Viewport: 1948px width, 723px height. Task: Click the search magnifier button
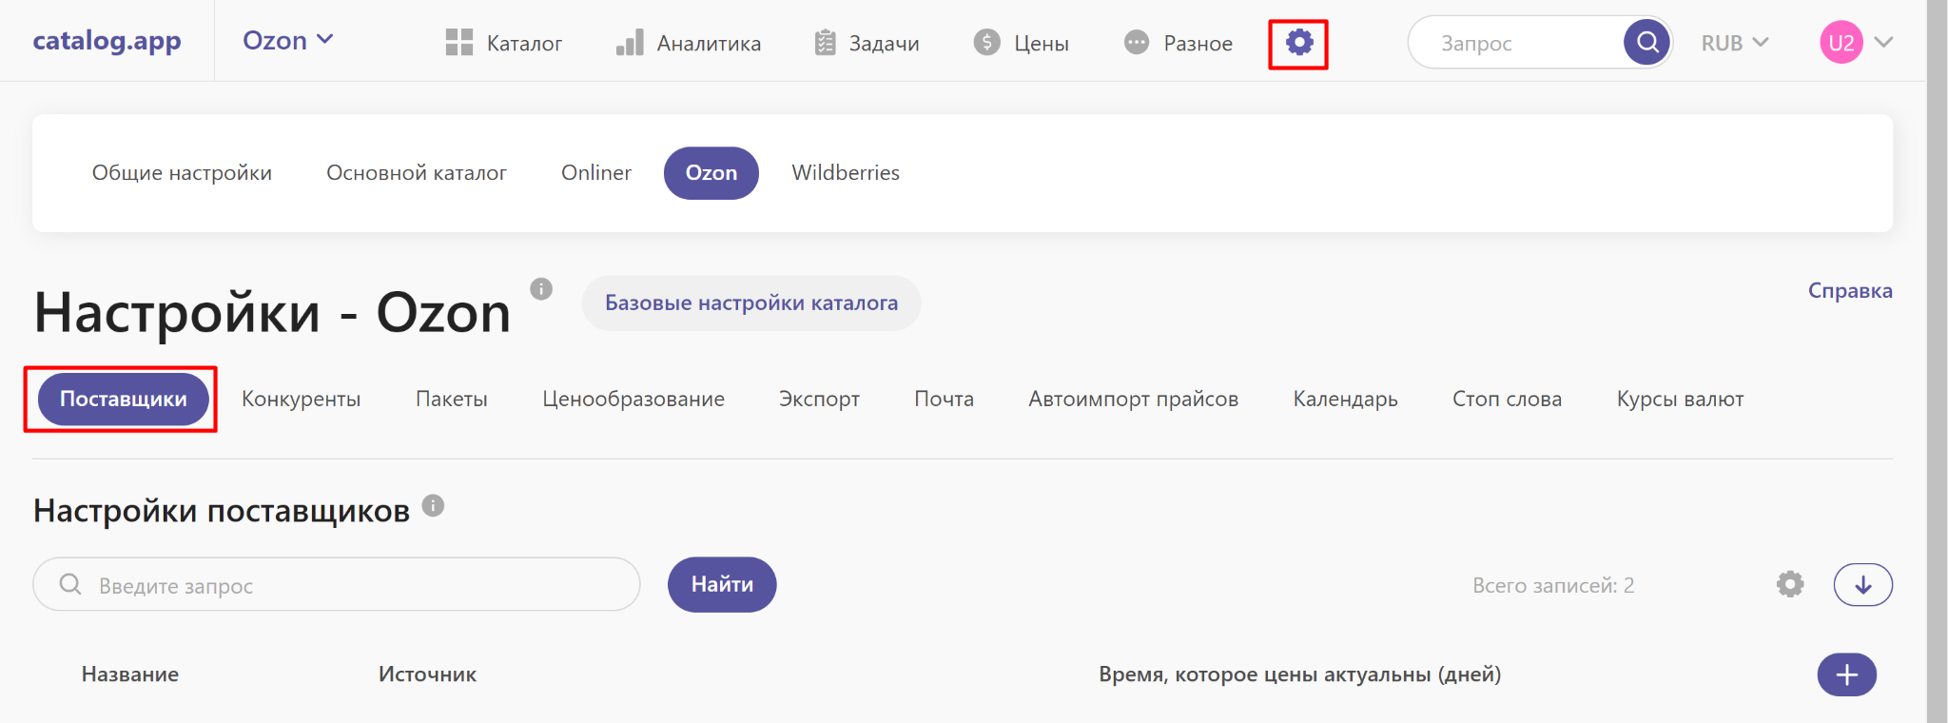pyautogui.click(x=1646, y=43)
